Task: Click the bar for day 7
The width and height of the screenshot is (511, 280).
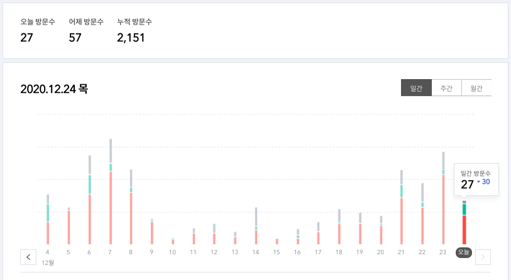Action: 111,191
